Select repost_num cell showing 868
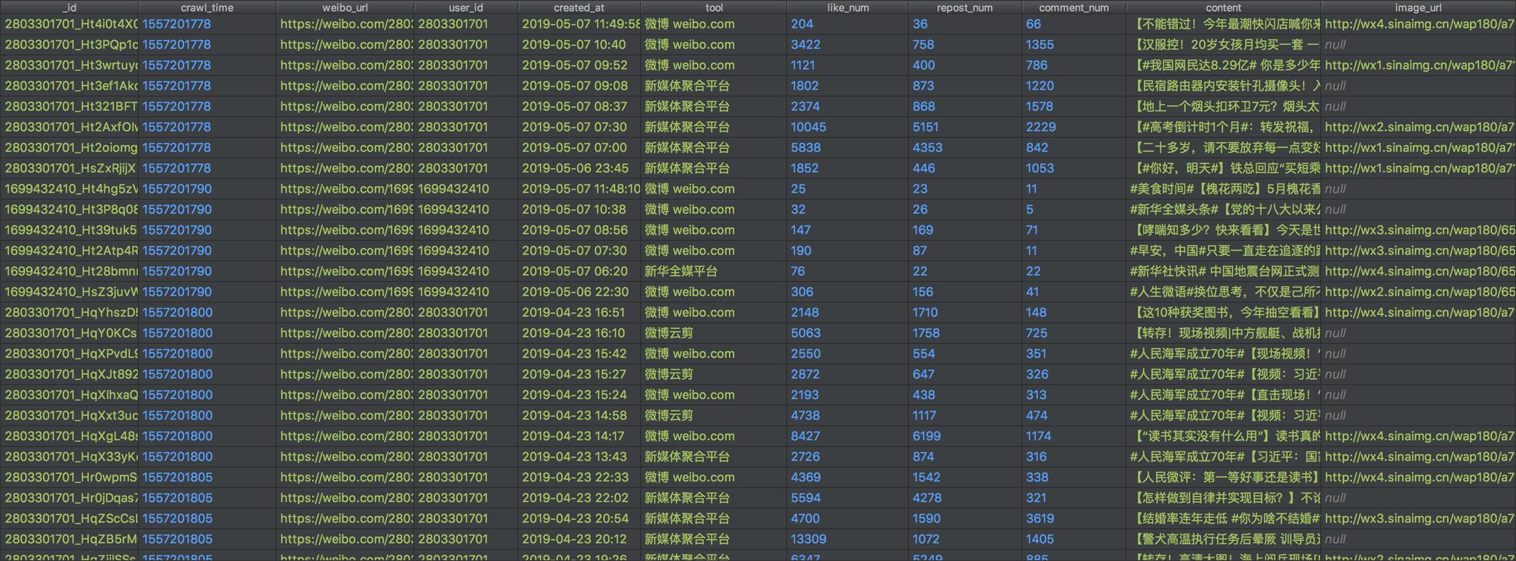 [x=965, y=106]
